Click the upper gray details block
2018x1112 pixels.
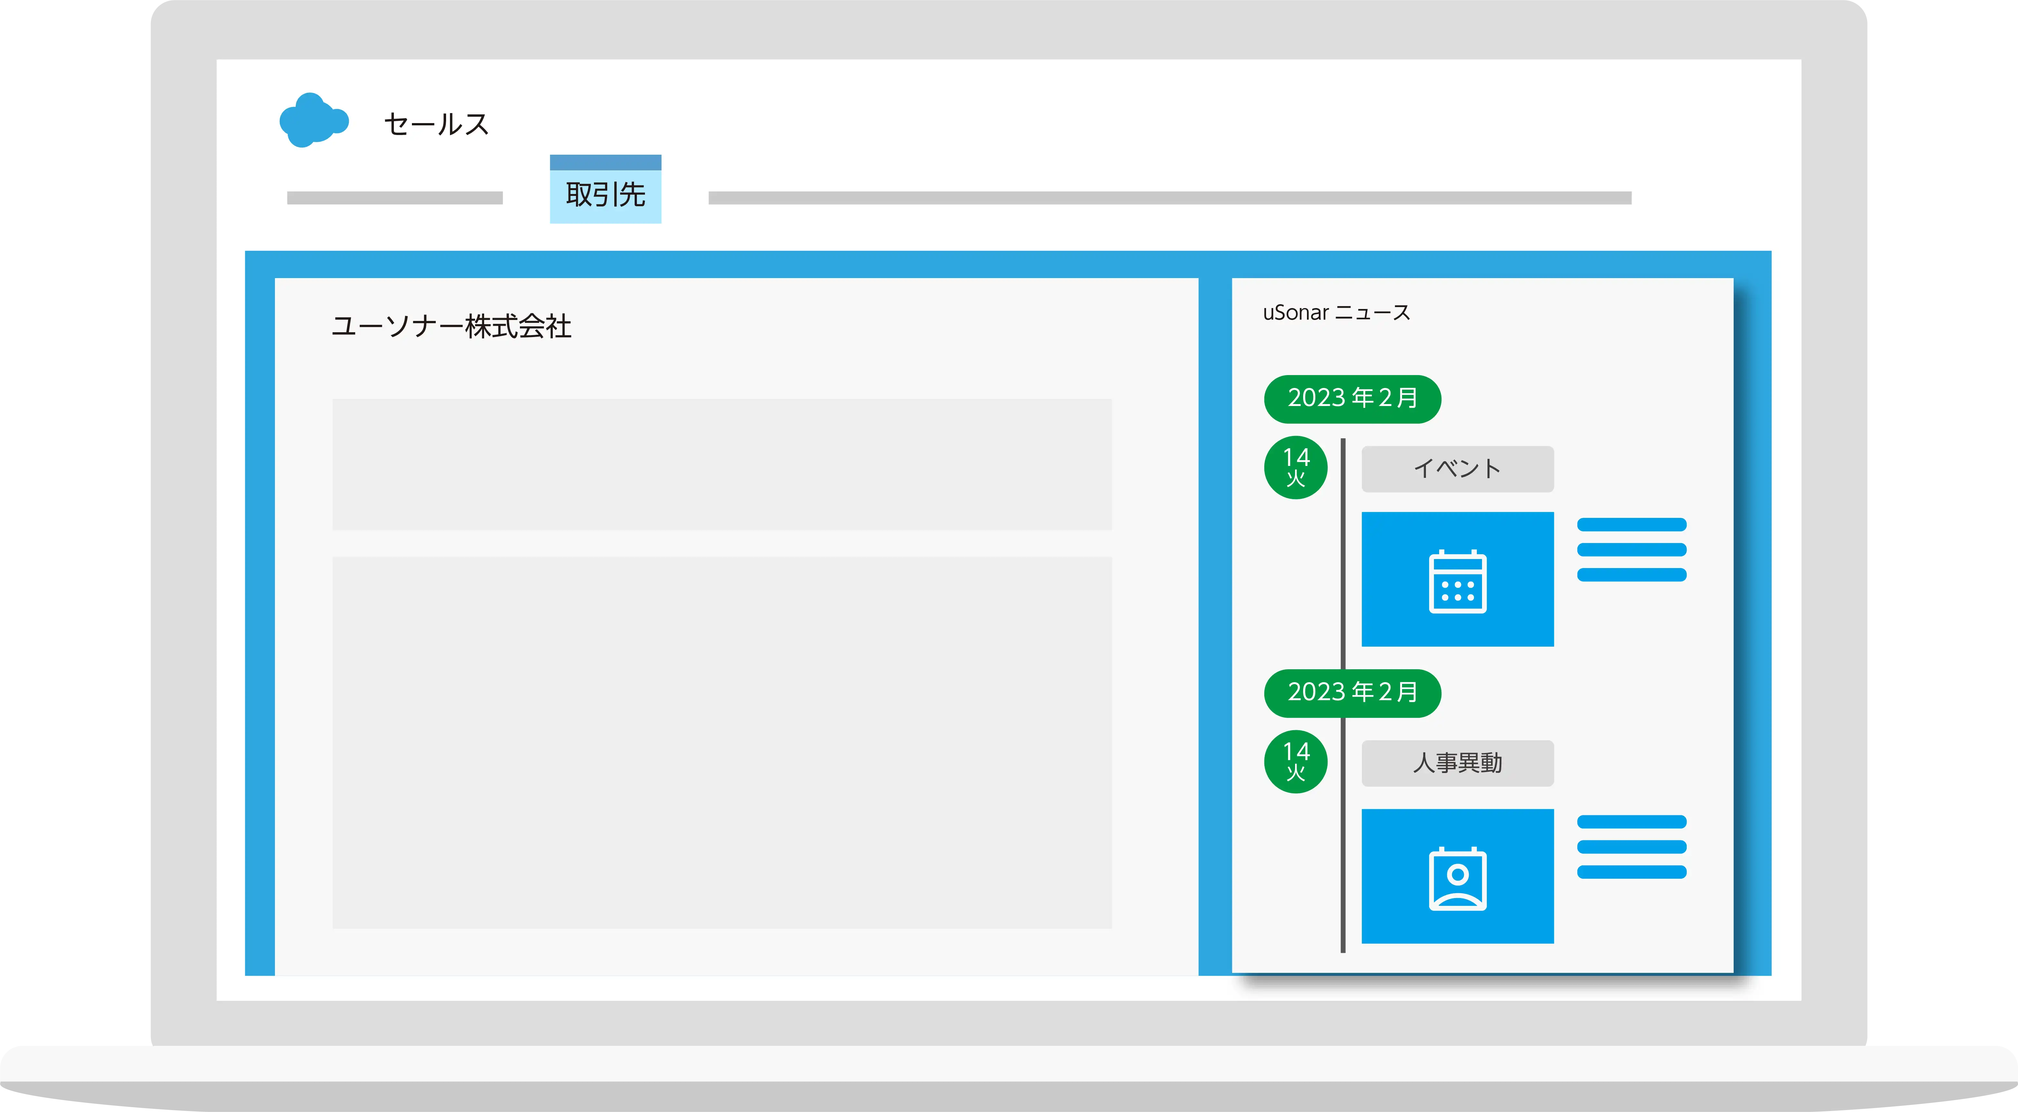click(x=722, y=464)
